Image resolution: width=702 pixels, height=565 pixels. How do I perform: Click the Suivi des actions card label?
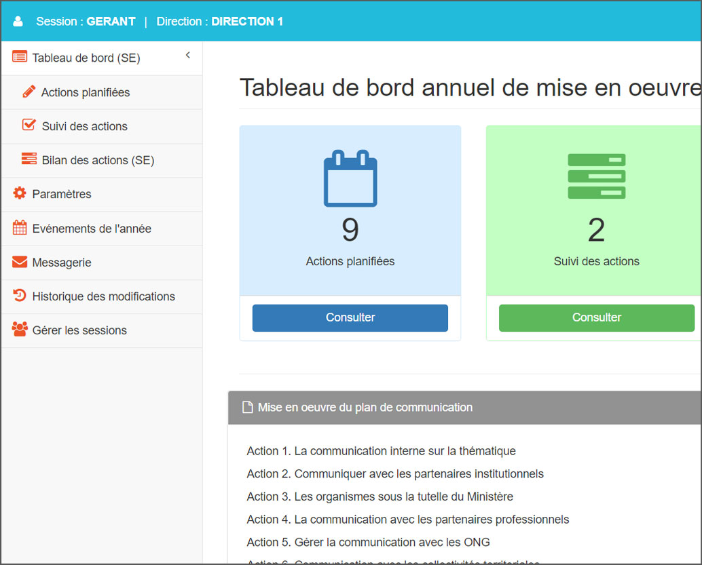click(596, 261)
